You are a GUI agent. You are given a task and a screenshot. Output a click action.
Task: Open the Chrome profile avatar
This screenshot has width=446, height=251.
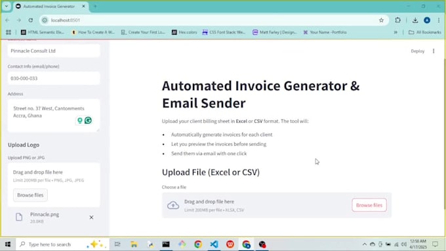(427, 20)
